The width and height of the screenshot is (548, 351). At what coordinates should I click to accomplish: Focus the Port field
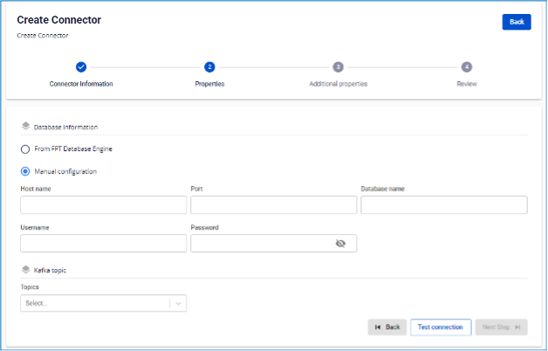(274, 204)
